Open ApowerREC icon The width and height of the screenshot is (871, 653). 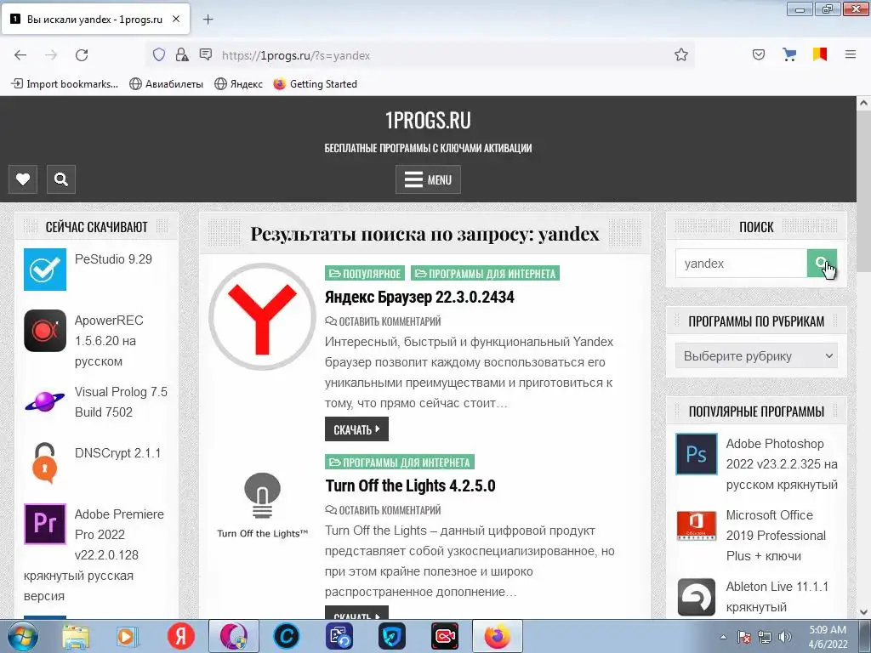45,331
